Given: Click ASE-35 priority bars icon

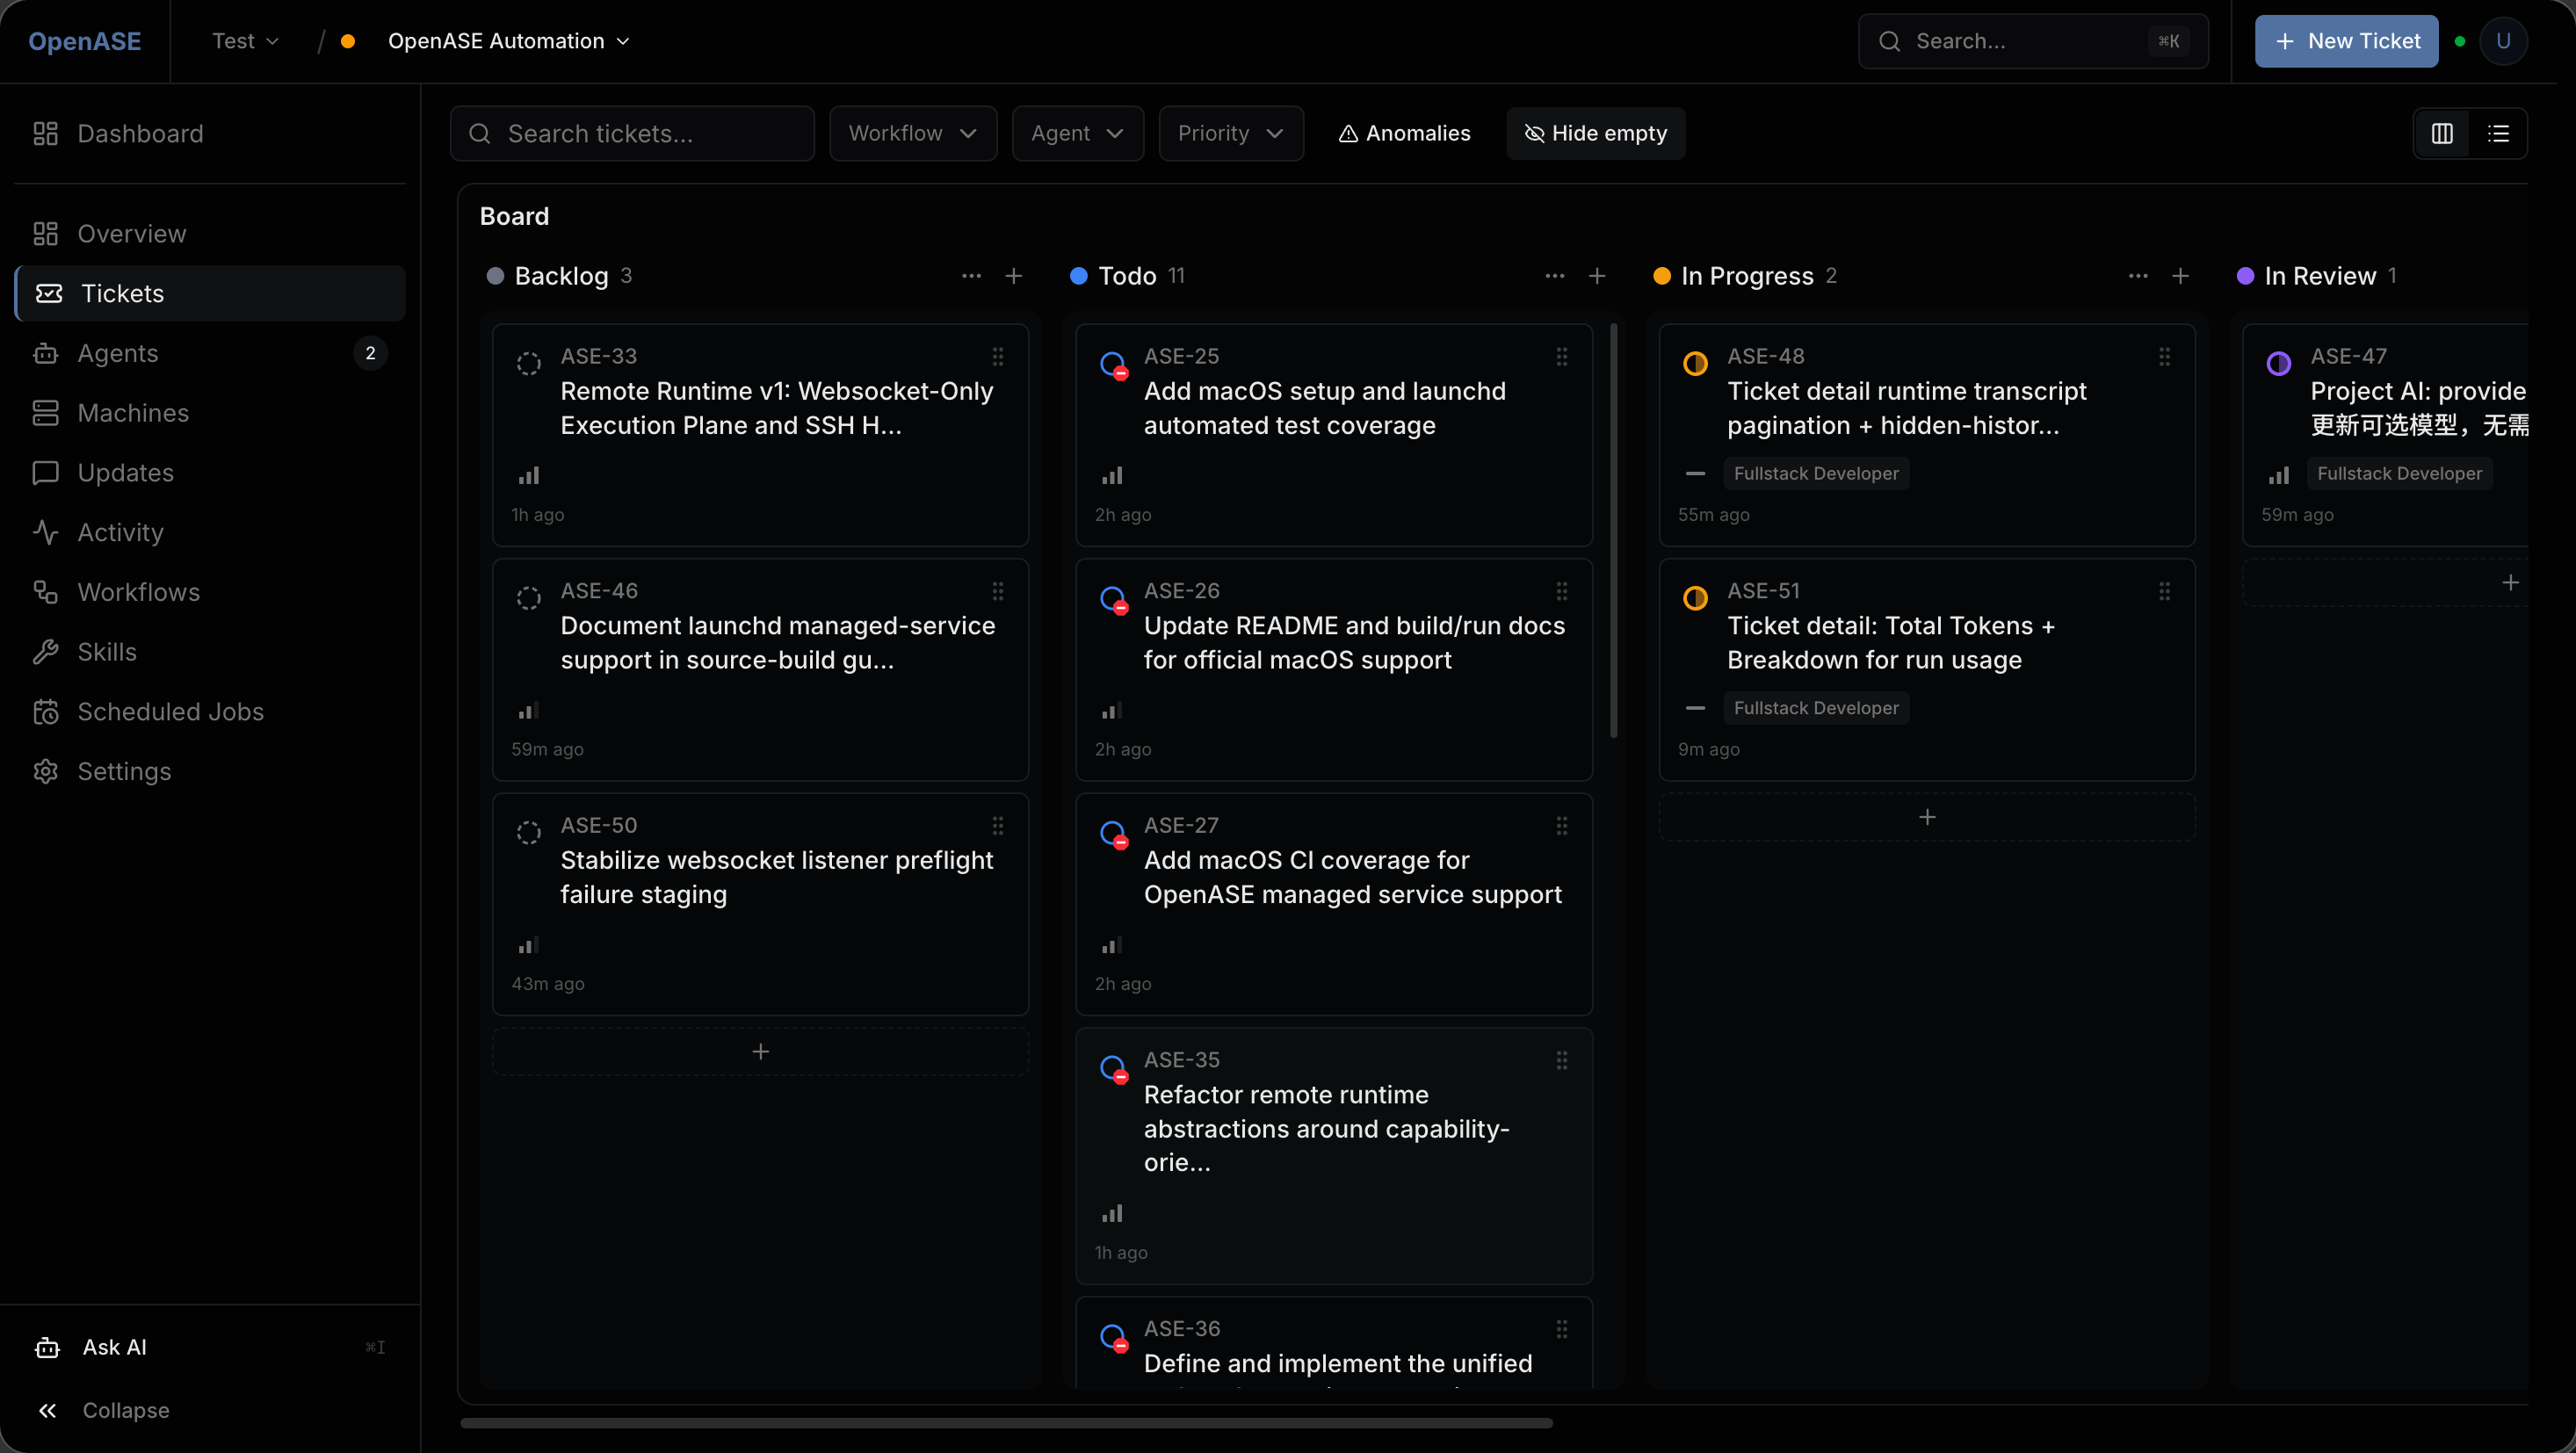Looking at the screenshot, I should pyautogui.click(x=1112, y=1214).
